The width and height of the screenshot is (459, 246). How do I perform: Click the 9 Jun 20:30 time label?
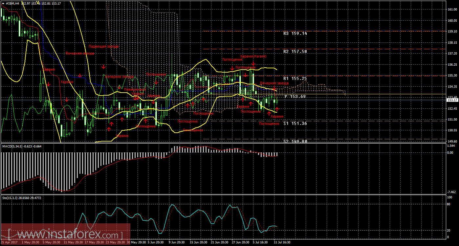point(177,242)
